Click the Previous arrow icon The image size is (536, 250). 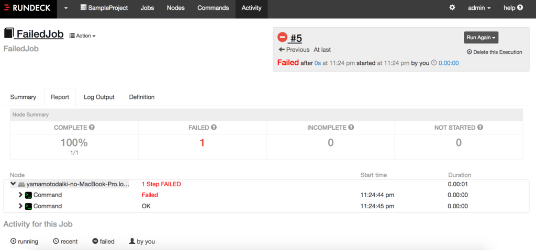[282, 50]
